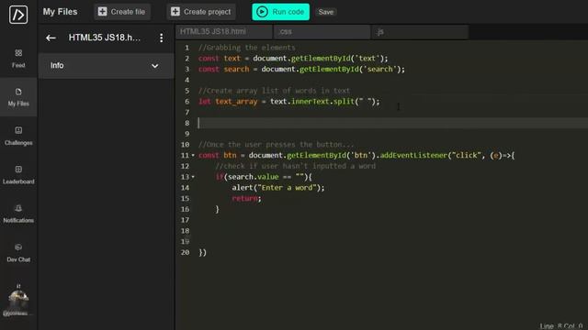
Task: Open the three-dot file options menu
Action: [162, 38]
